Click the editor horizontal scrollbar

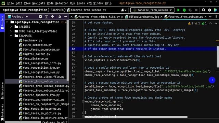point(136,117)
